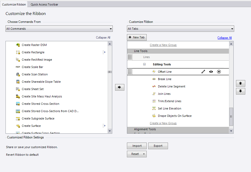The image size is (251, 172).
Task: Click the pencil rename icon for Offset Line
Action: point(203,72)
